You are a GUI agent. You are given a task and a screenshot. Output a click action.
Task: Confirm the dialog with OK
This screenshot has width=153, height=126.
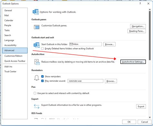[x=129, y=122]
